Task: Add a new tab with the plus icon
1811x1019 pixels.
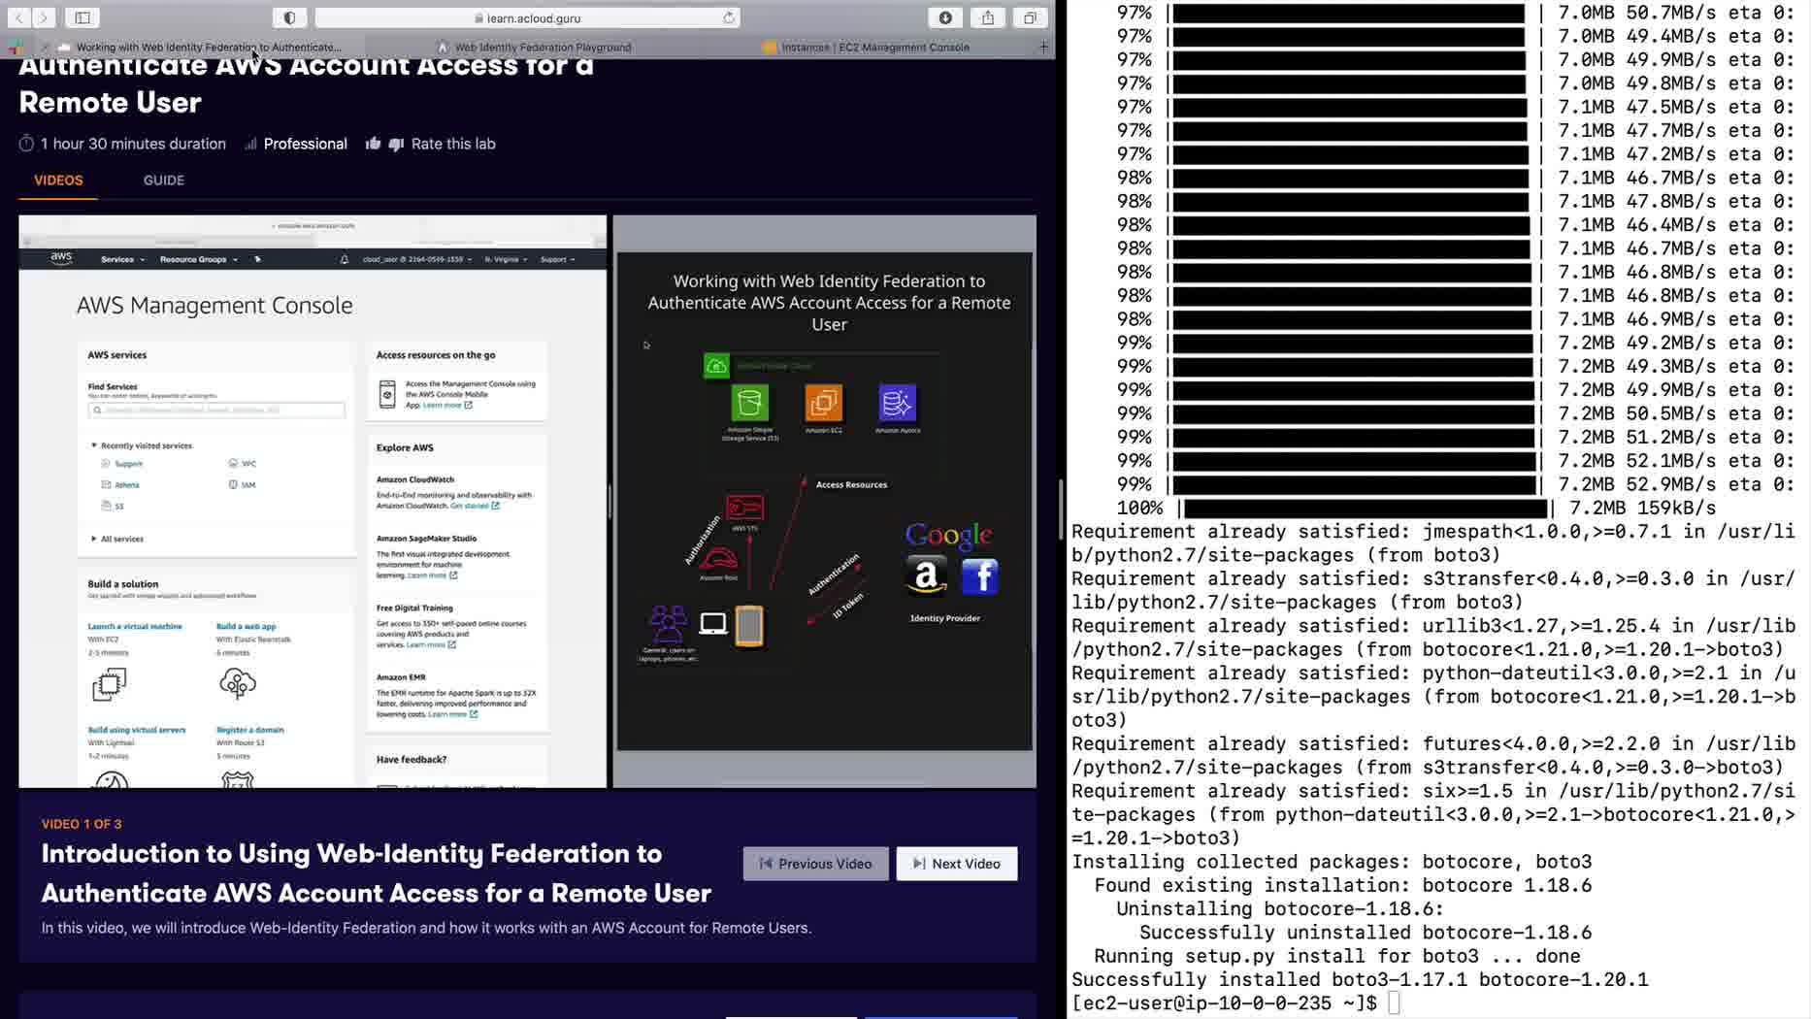Action: click(1043, 47)
